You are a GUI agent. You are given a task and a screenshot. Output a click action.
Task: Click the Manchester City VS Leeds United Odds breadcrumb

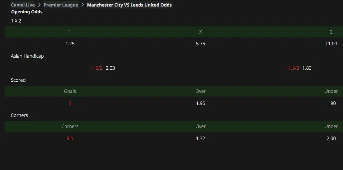[x=129, y=5]
